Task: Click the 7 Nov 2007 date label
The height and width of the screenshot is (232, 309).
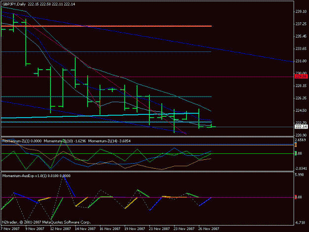Action: (10, 229)
